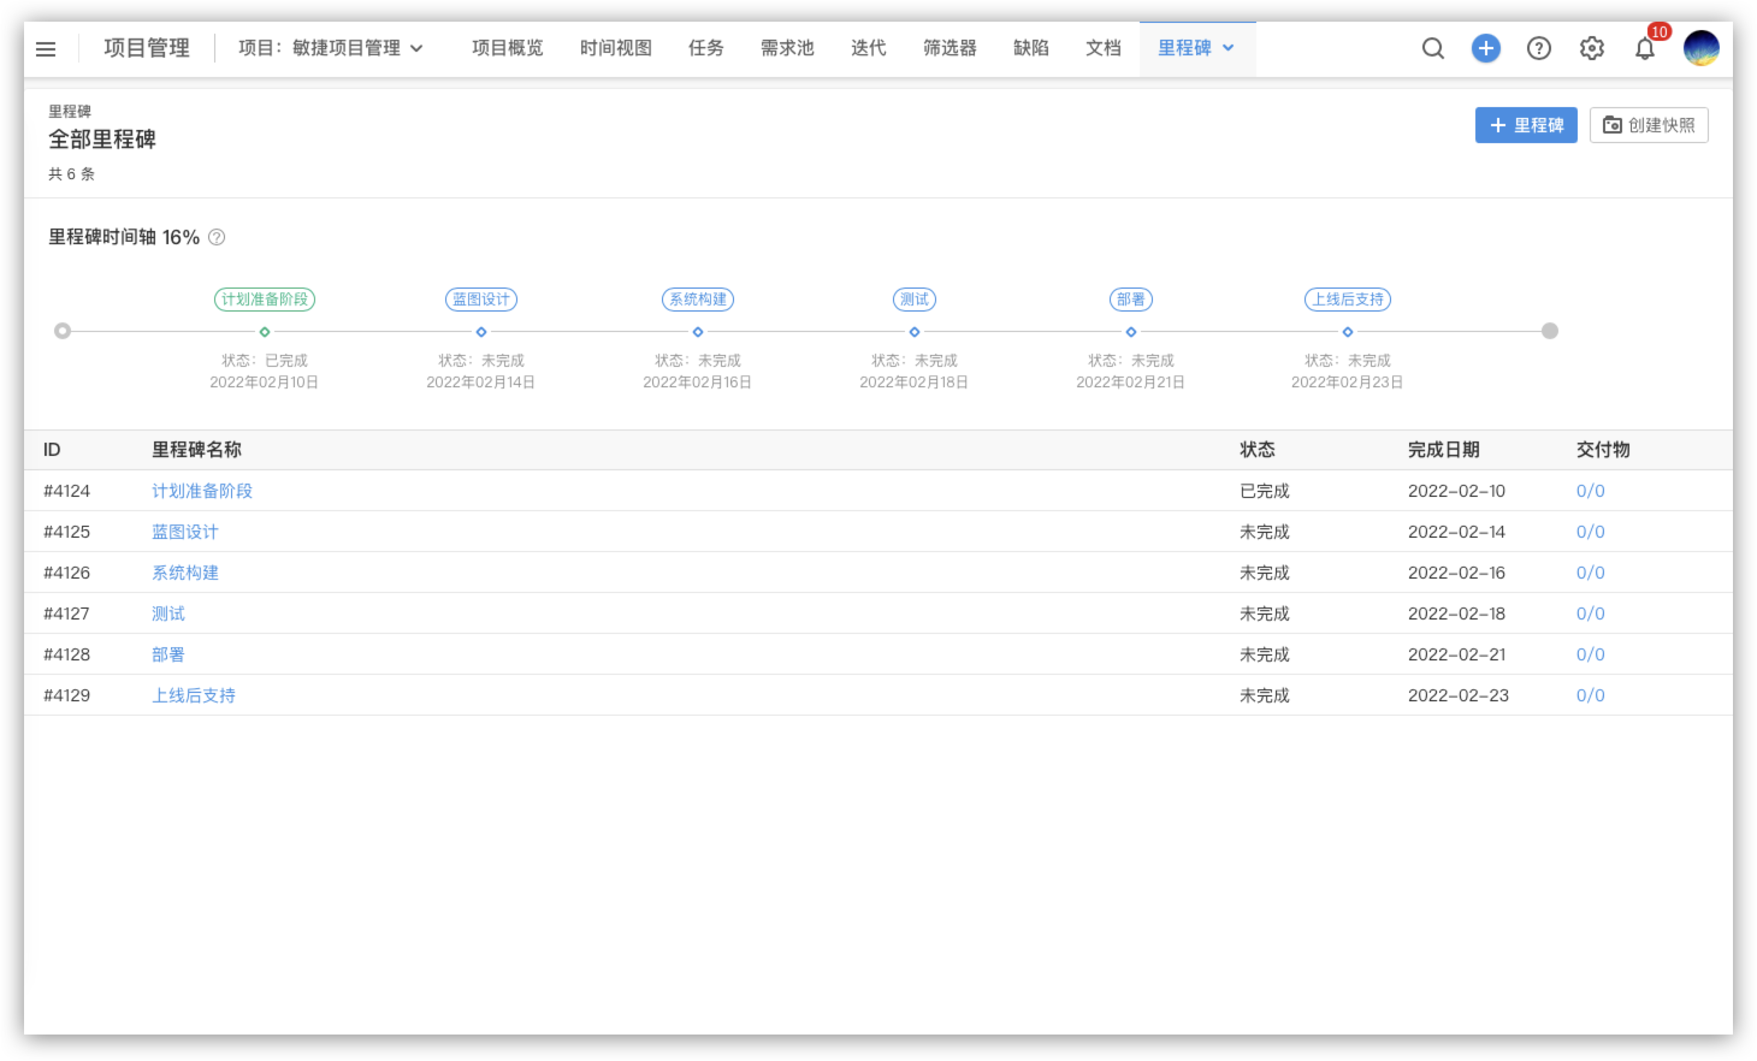Select the 系统构建 diamond marker on timeline
Image resolution: width=1757 pixels, height=1061 pixels.
pos(697,332)
